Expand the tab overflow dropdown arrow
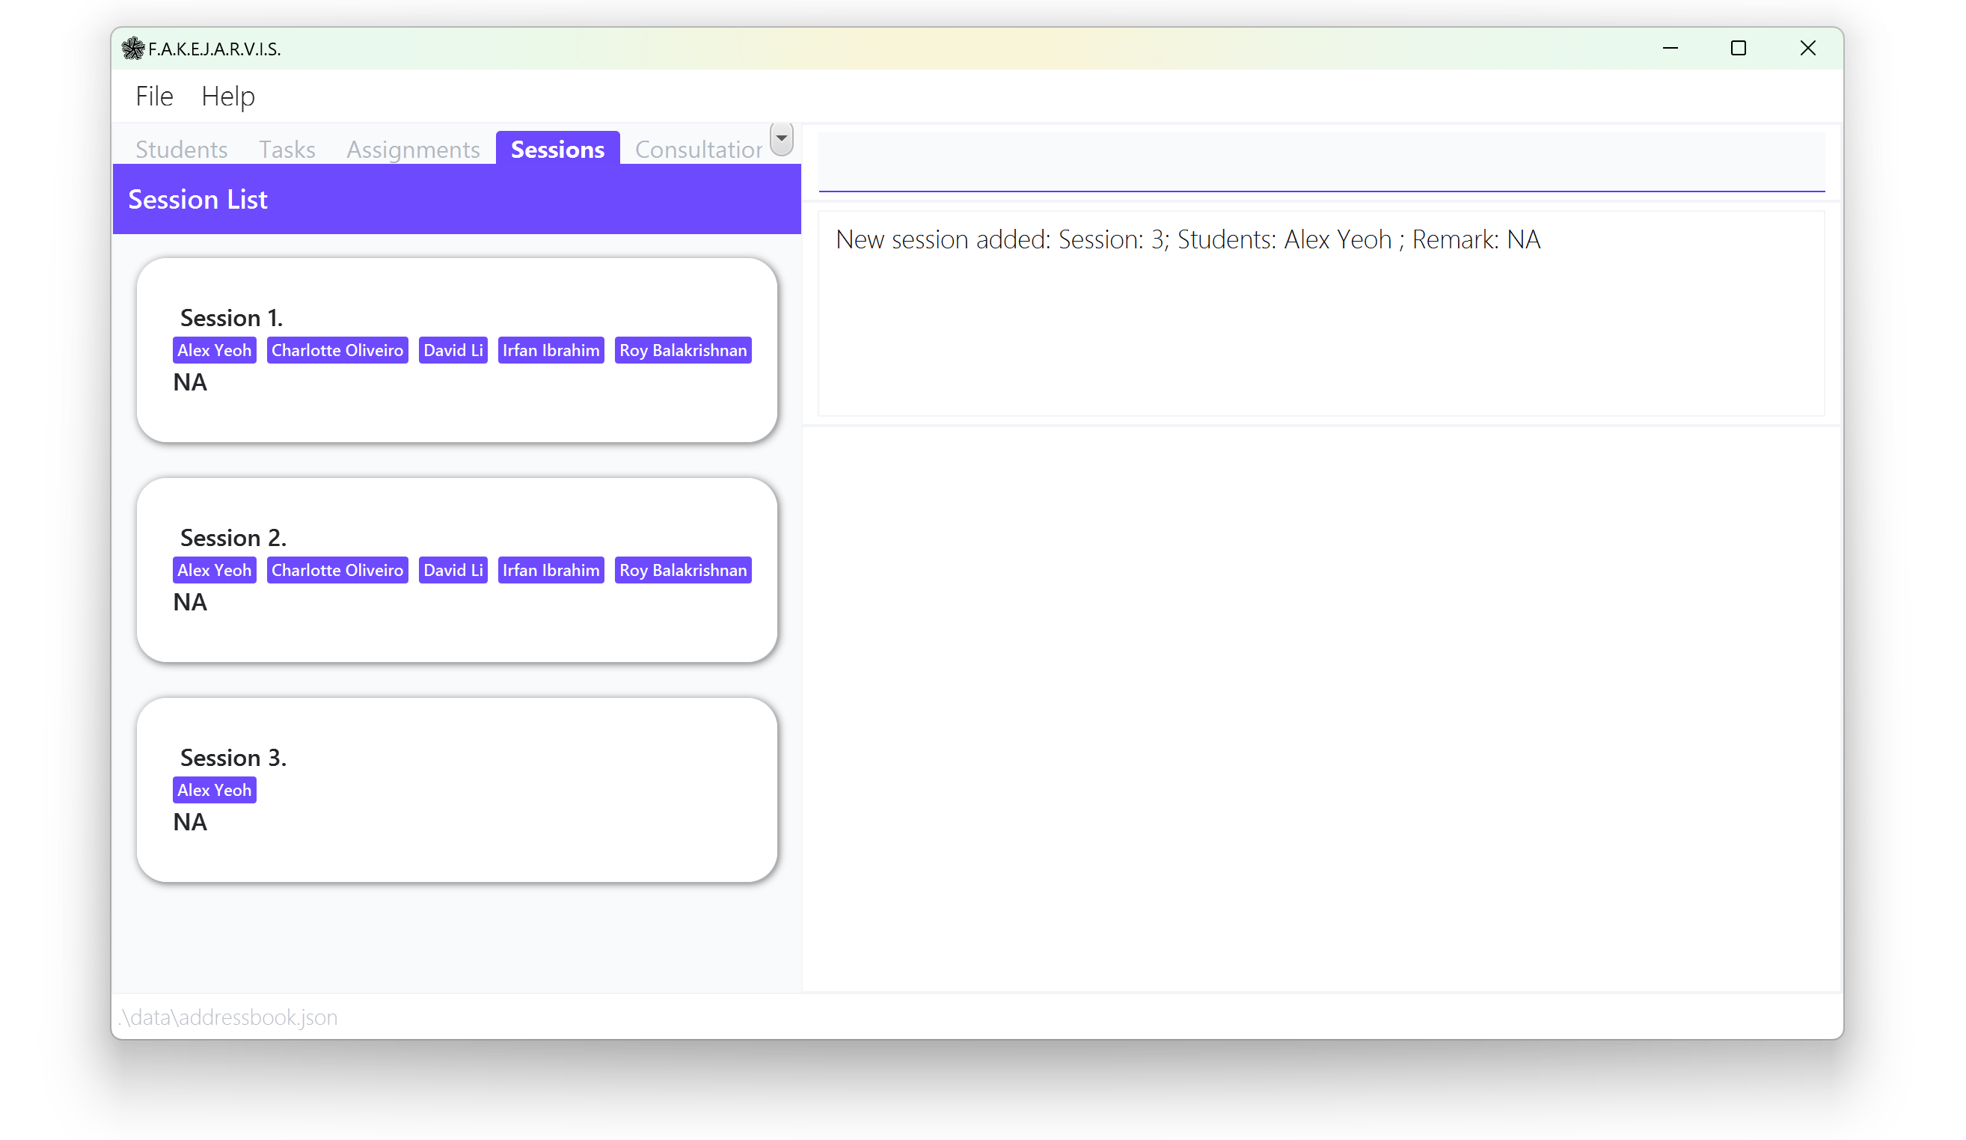 click(782, 139)
